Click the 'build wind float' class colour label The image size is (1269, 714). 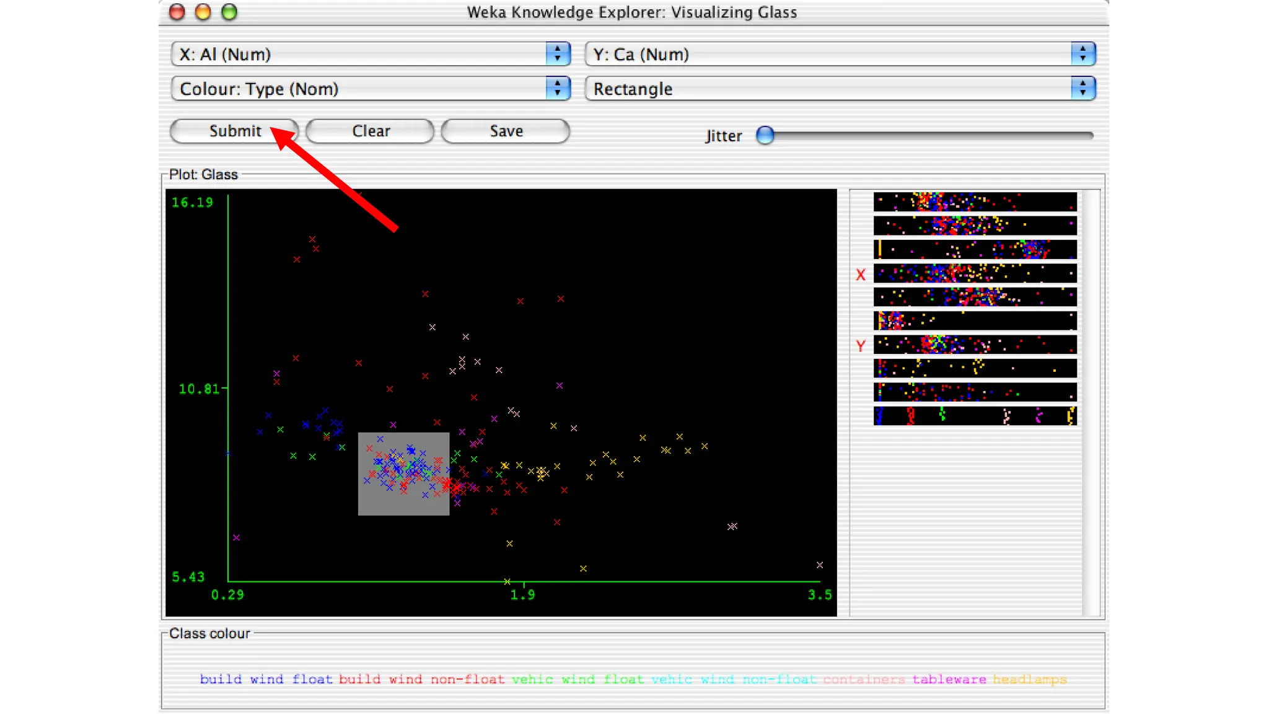[x=266, y=680]
